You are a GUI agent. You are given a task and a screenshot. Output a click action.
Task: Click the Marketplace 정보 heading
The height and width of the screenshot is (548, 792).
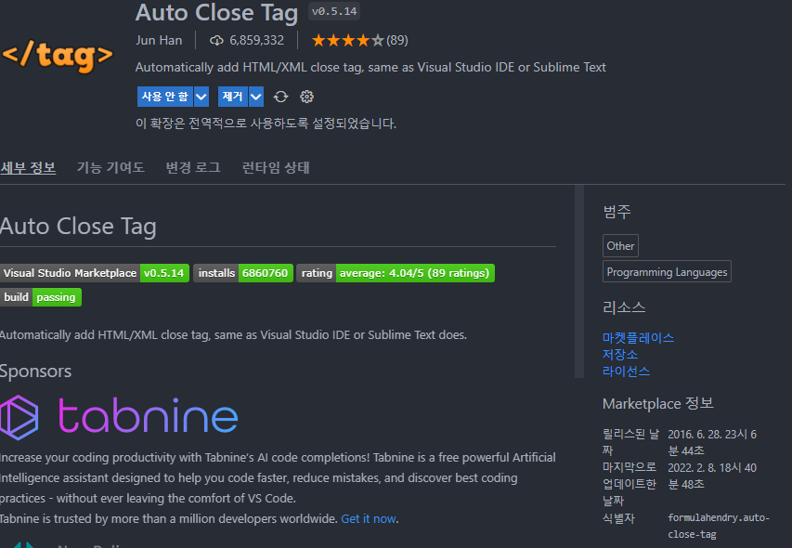pos(657,403)
